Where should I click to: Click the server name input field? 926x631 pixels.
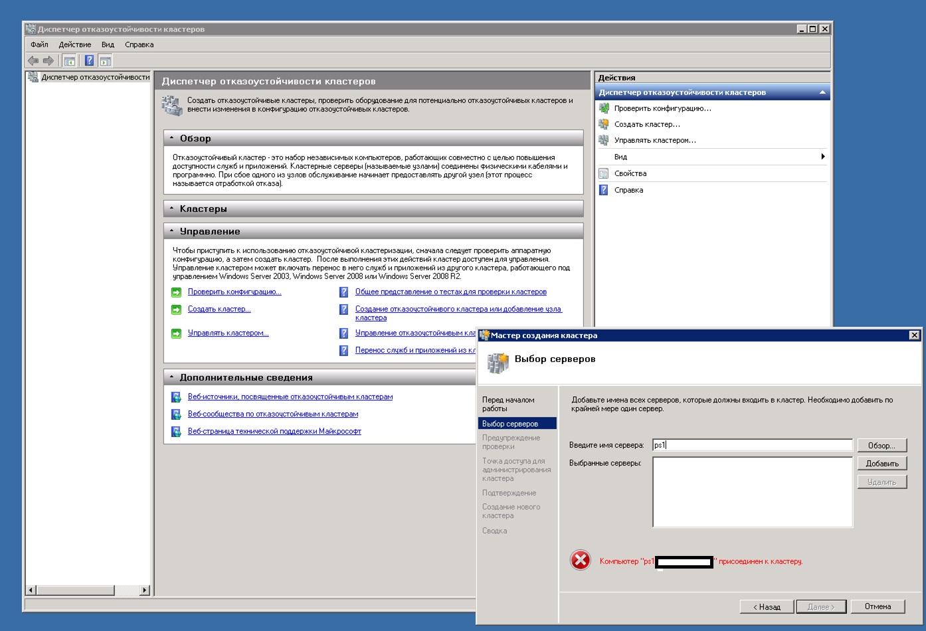point(752,445)
